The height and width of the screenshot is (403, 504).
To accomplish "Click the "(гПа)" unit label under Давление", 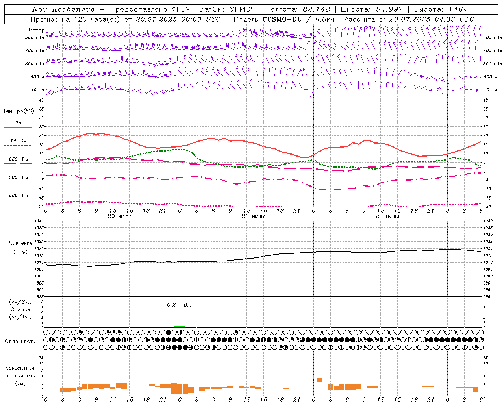I will [20, 252].
